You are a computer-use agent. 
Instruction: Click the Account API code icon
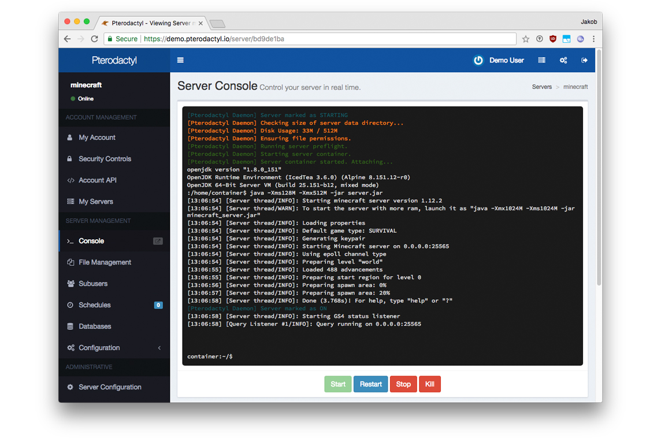(x=70, y=180)
